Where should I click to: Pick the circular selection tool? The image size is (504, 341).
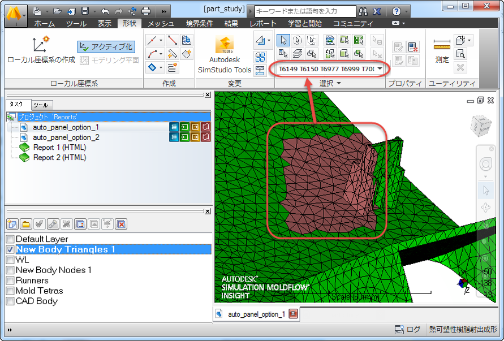(x=298, y=40)
